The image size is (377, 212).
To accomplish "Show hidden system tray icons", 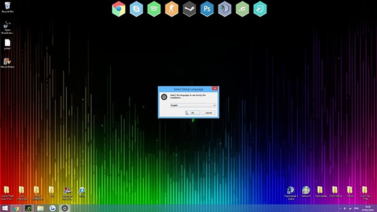I will pyautogui.click(x=340, y=208).
